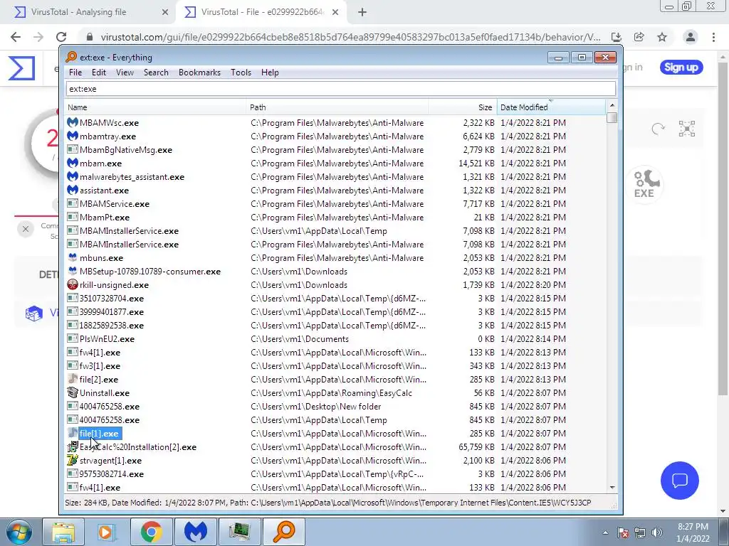Image resolution: width=729 pixels, height=546 pixels.
Task: Select 4004765258.exe in Desktop New folder
Action: (335, 406)
